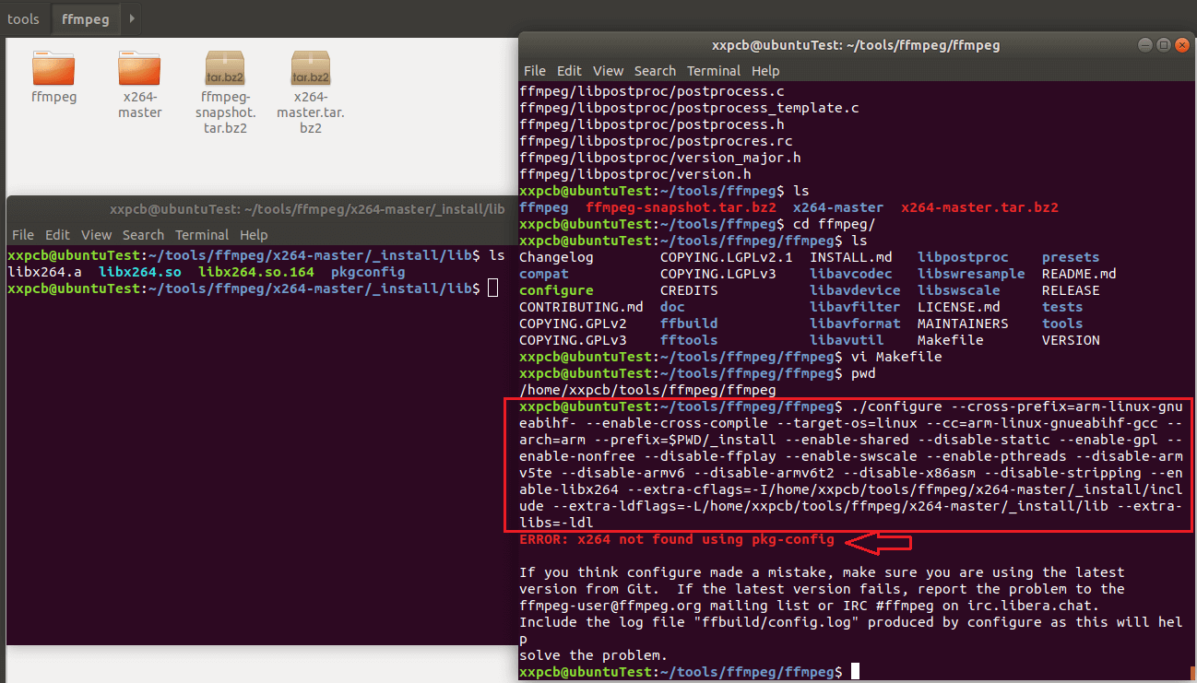Click 'README.md' in the ls listing
This screenshot has width=1197, height=683.
click(x=1079, y=274)
